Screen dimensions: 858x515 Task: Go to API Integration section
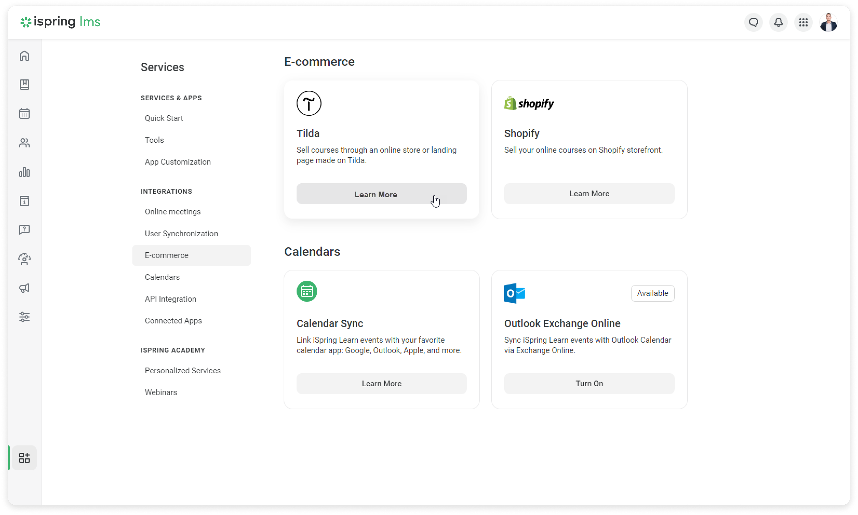pyautogui.click(x=170, y=299)
